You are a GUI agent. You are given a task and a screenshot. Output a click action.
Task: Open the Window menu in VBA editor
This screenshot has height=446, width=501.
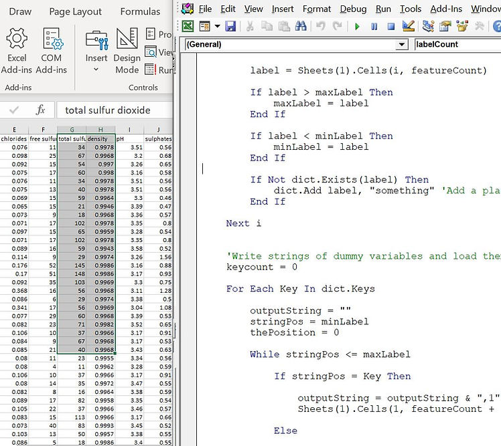coord(486,9)
